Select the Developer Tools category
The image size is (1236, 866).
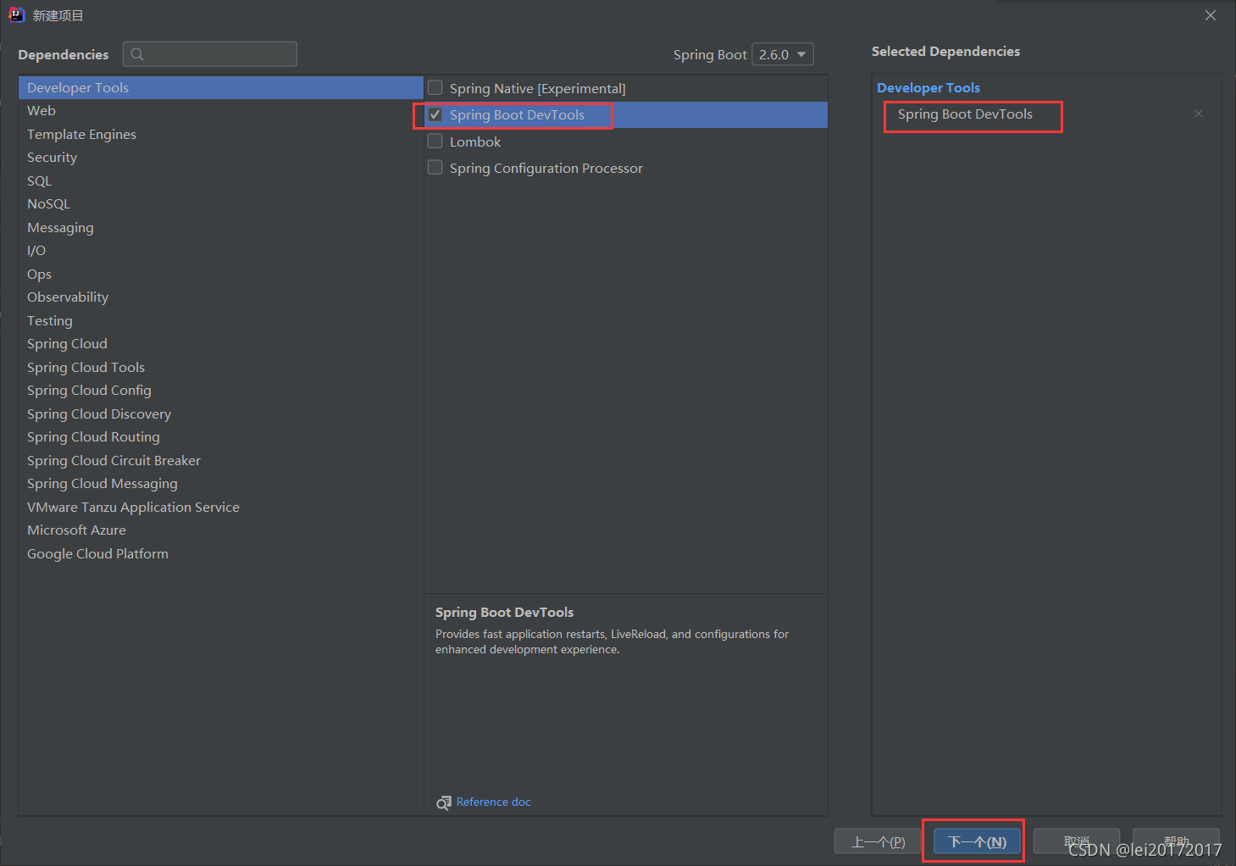tap(221, 87)
